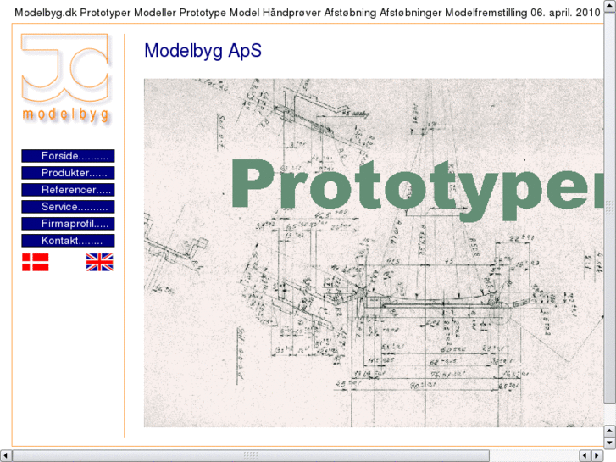
Task: Click the Modelbyg logo
Action: tap(65, 79)
